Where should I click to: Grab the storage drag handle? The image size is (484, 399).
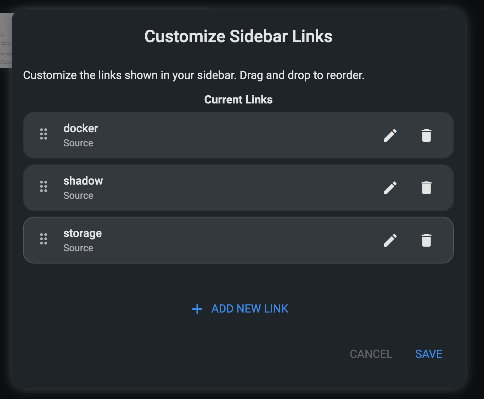click(x=44, y=239)
